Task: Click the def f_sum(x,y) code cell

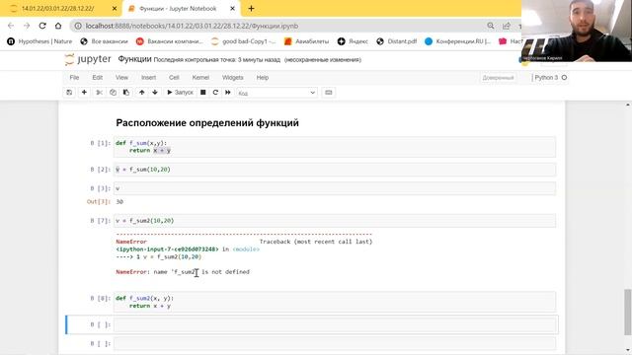Action: 335,147
